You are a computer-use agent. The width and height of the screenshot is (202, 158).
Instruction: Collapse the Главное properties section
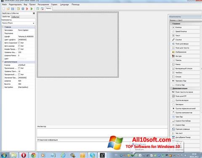(x=3, y=27)
